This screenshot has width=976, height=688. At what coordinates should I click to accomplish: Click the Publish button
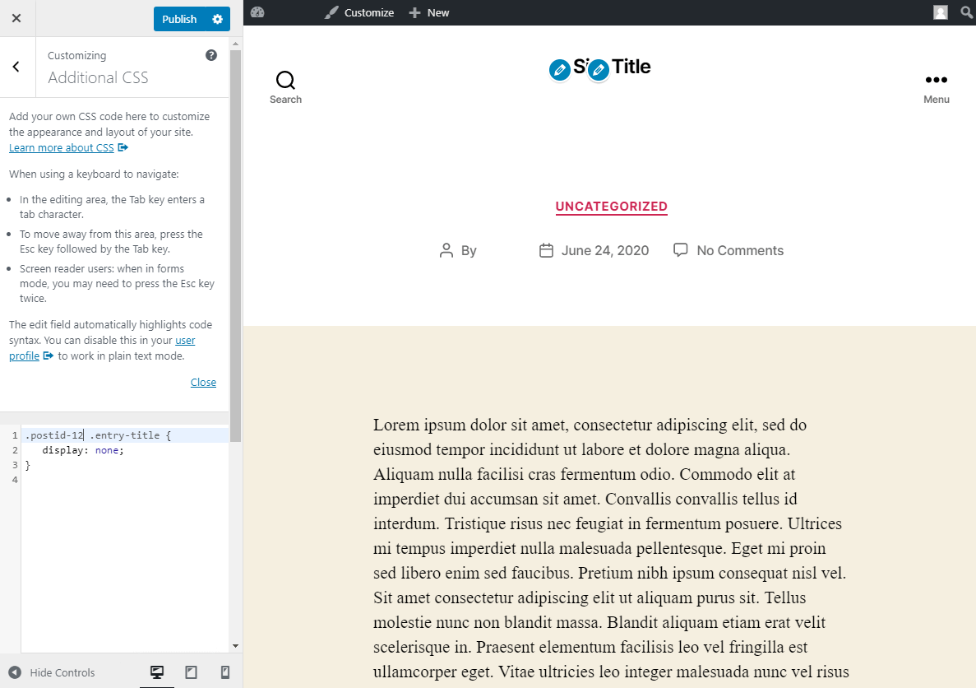click(x=181, y=18)
